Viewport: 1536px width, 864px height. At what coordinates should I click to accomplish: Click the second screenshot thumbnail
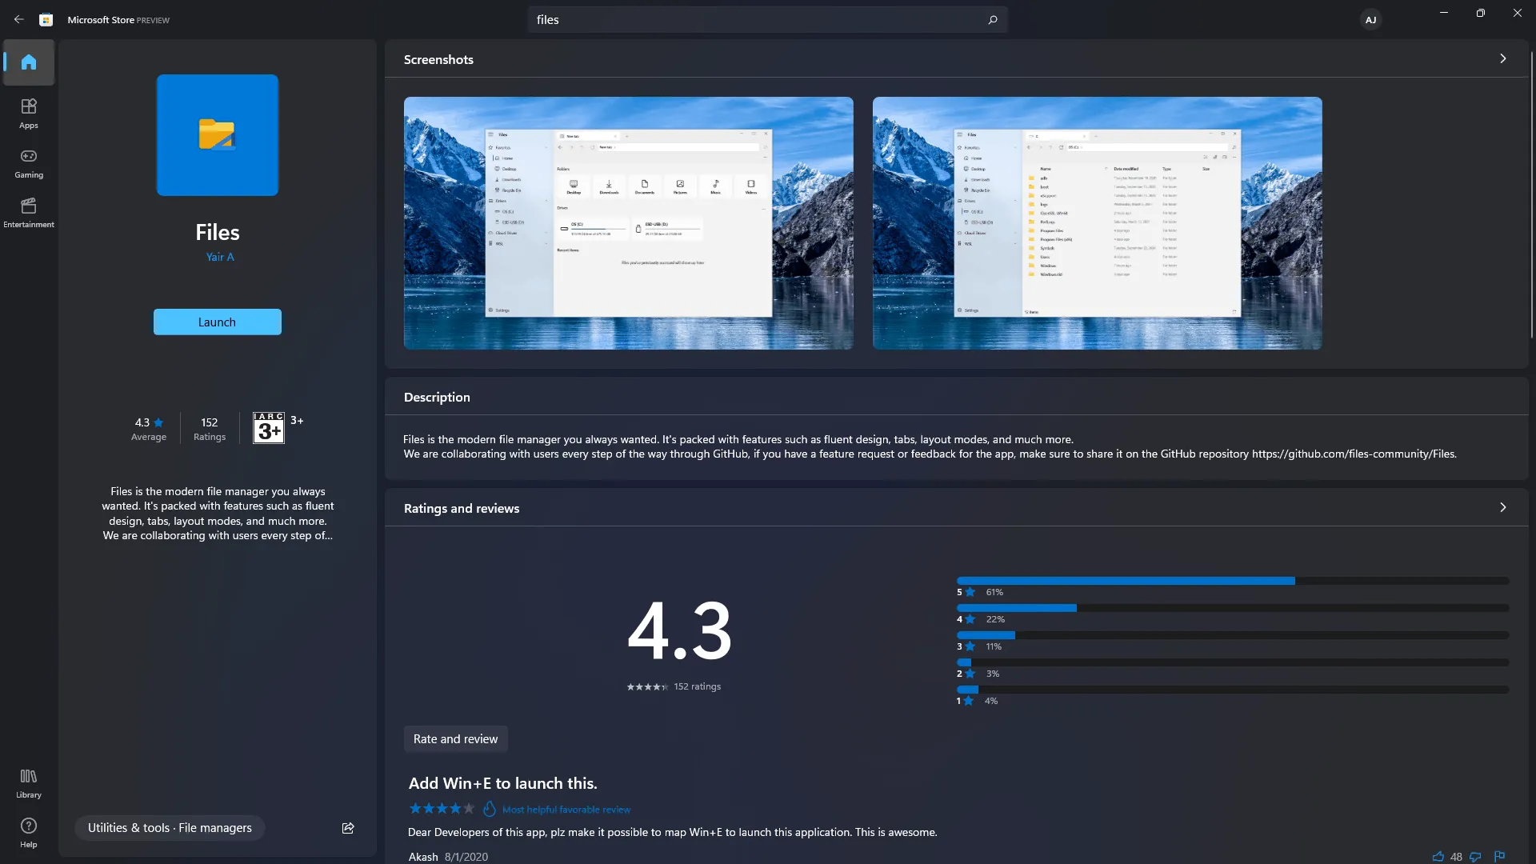[1097, 222]
